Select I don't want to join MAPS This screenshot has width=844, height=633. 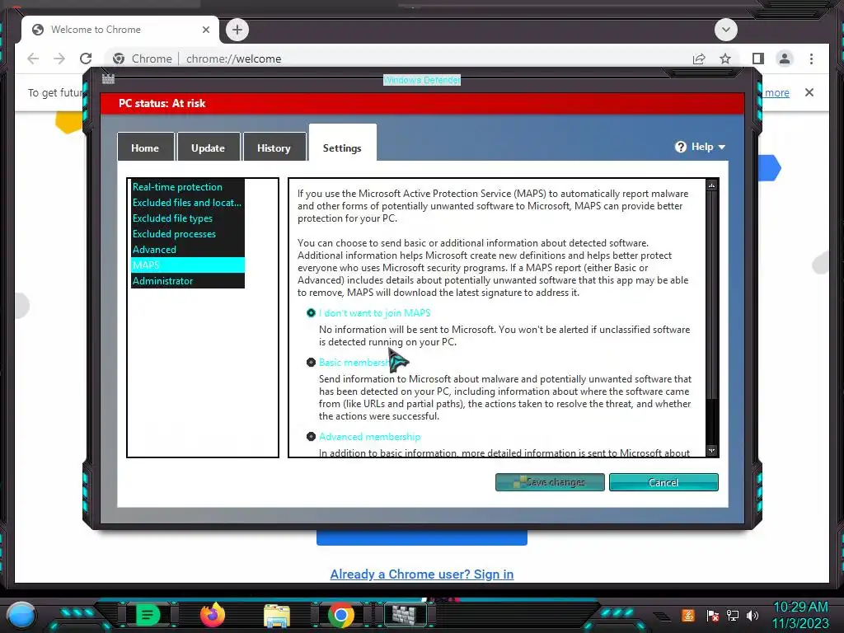pyautogui.click(x=311, y=312)
